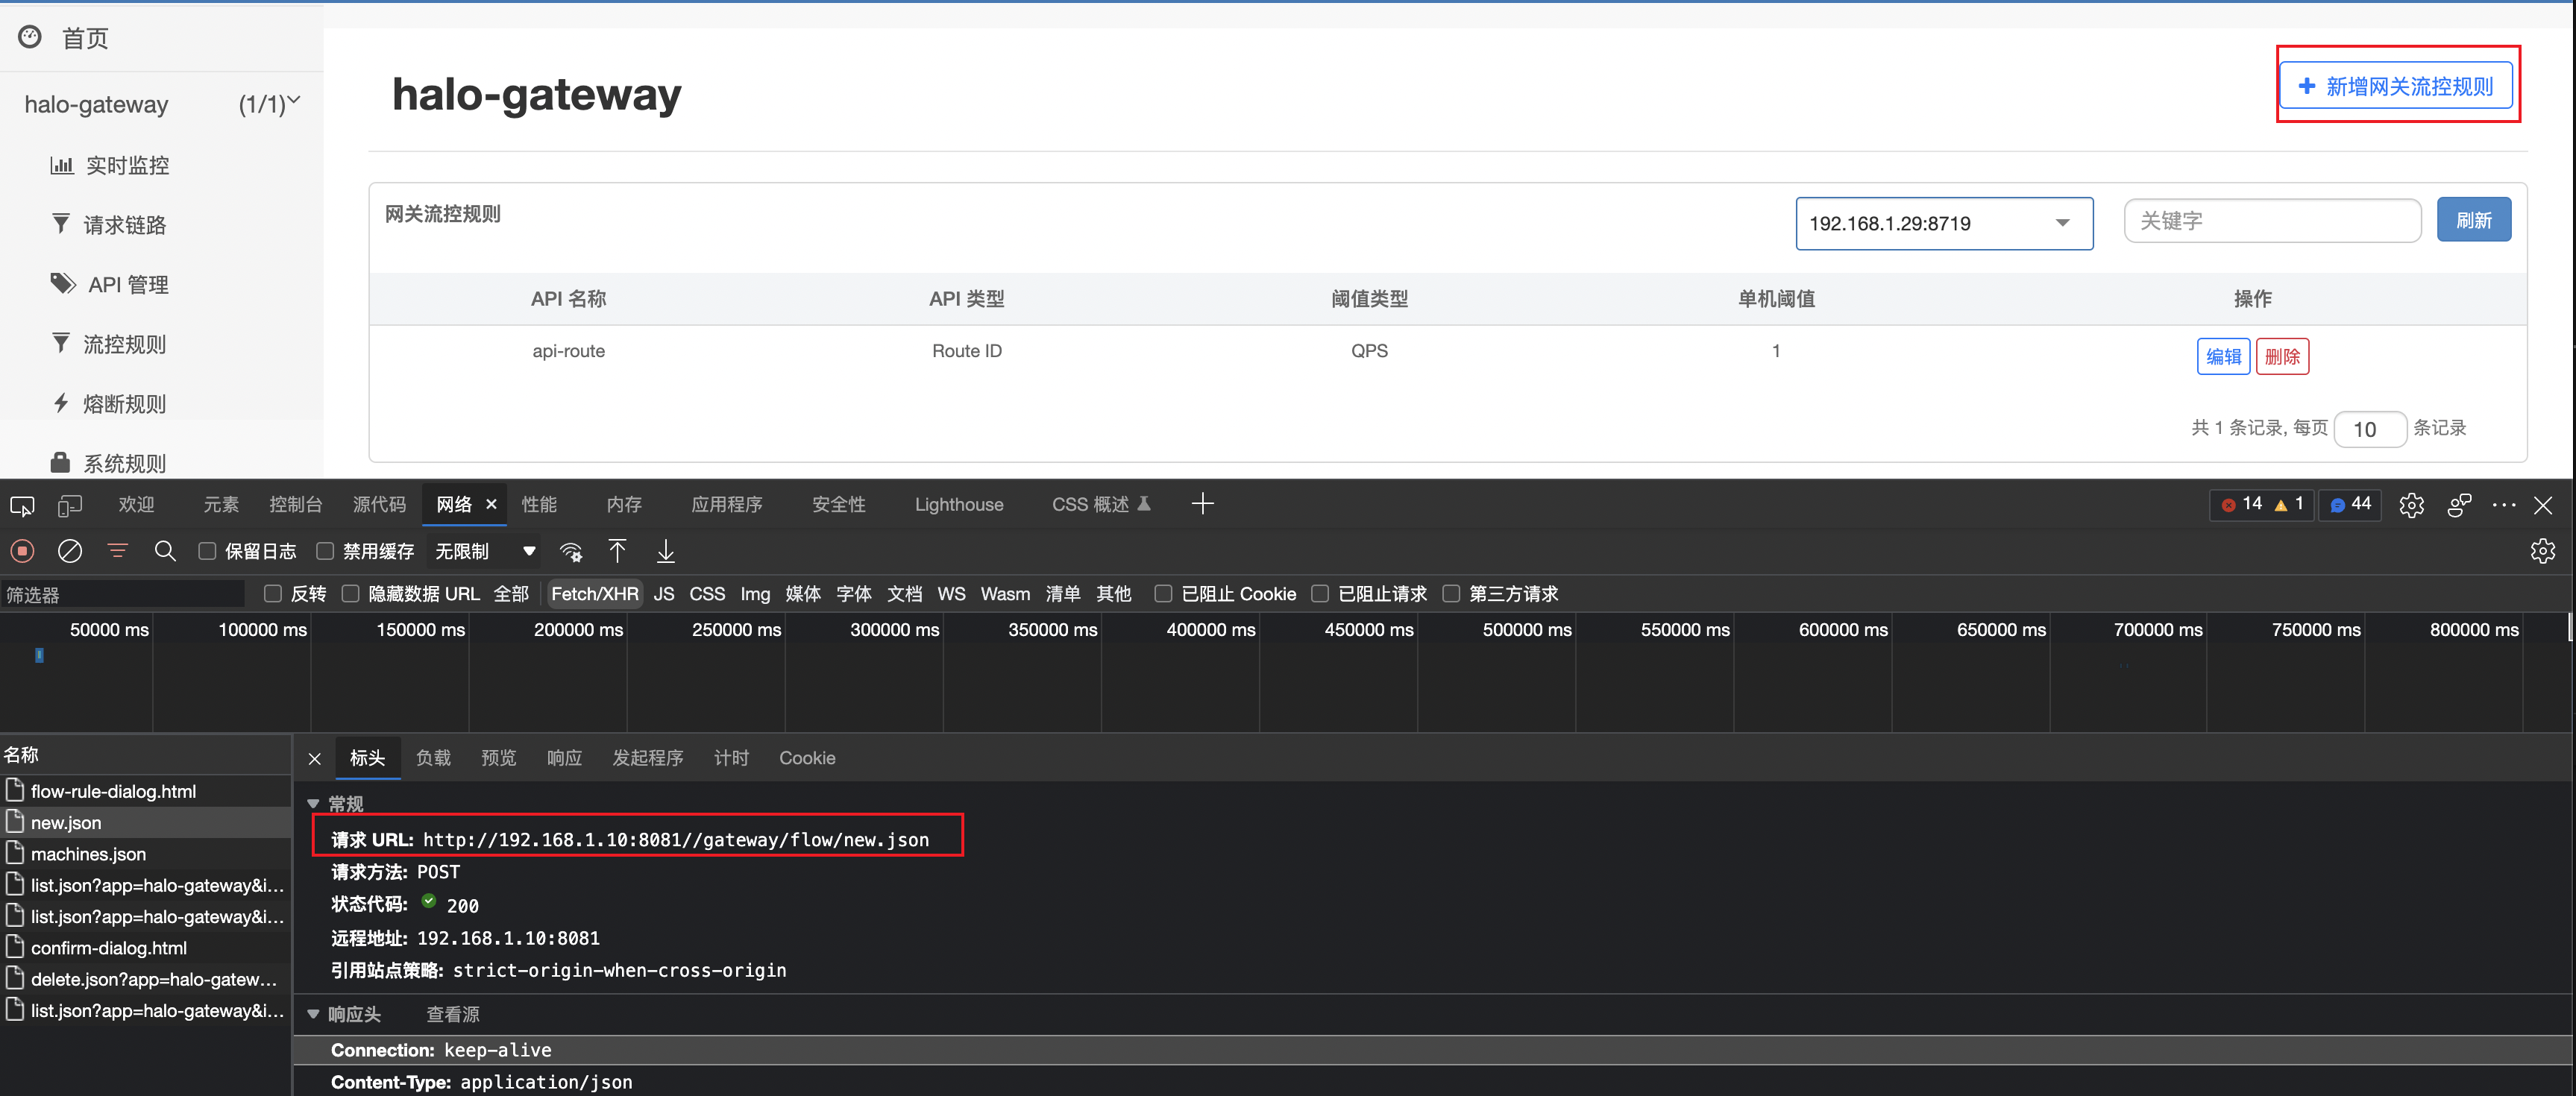Viewport: 2576px width, 1096px height.
Task: Select new.json in the request list
Action: coord(146,822)
